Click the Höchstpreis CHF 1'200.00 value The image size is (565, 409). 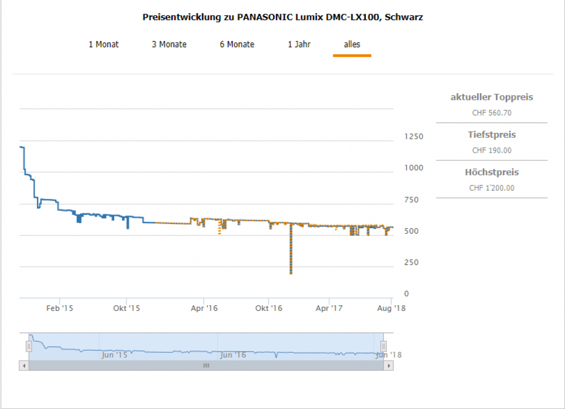(x=492, y=188)
